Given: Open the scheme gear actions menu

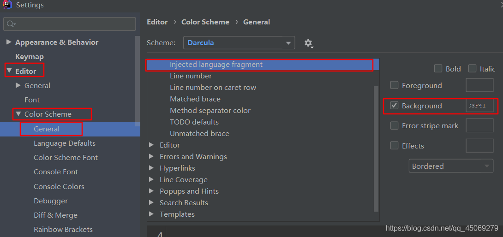Looking at the screenshot, I should click(x=309, y=43).
